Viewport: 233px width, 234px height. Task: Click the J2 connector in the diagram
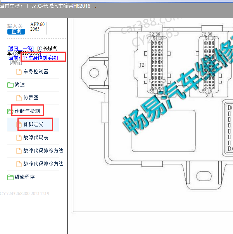(x=157, y=64)
